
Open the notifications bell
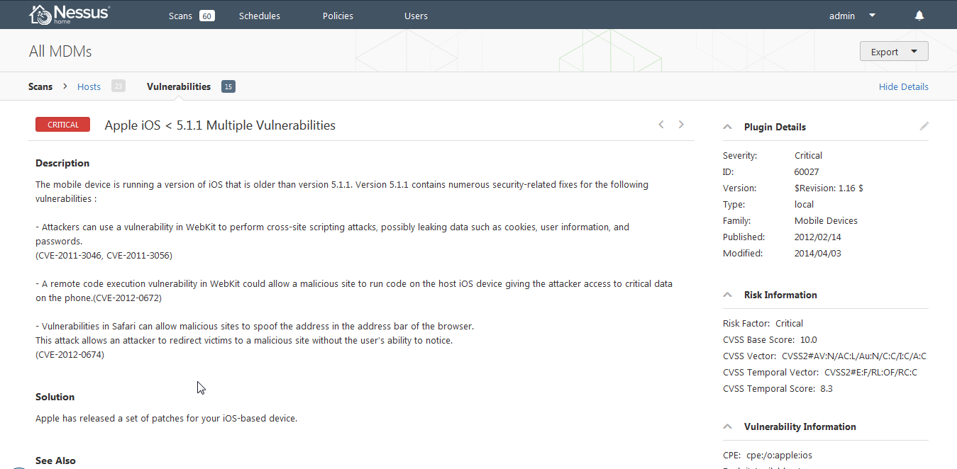point(919,16)
